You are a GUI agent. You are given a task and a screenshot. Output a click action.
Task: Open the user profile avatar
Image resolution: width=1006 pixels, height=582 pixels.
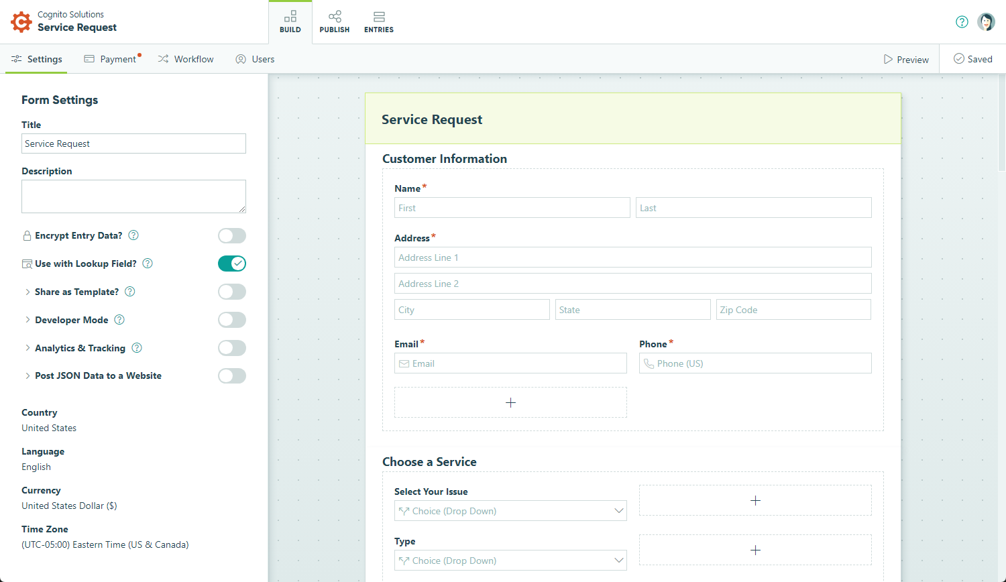point(986,21)
